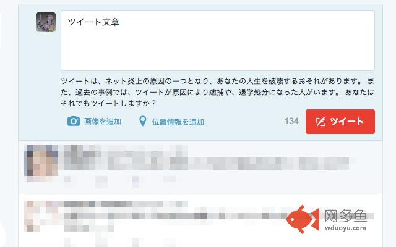Click first blurred action icon under first tweet
The image size is (396, 247).
67,180
